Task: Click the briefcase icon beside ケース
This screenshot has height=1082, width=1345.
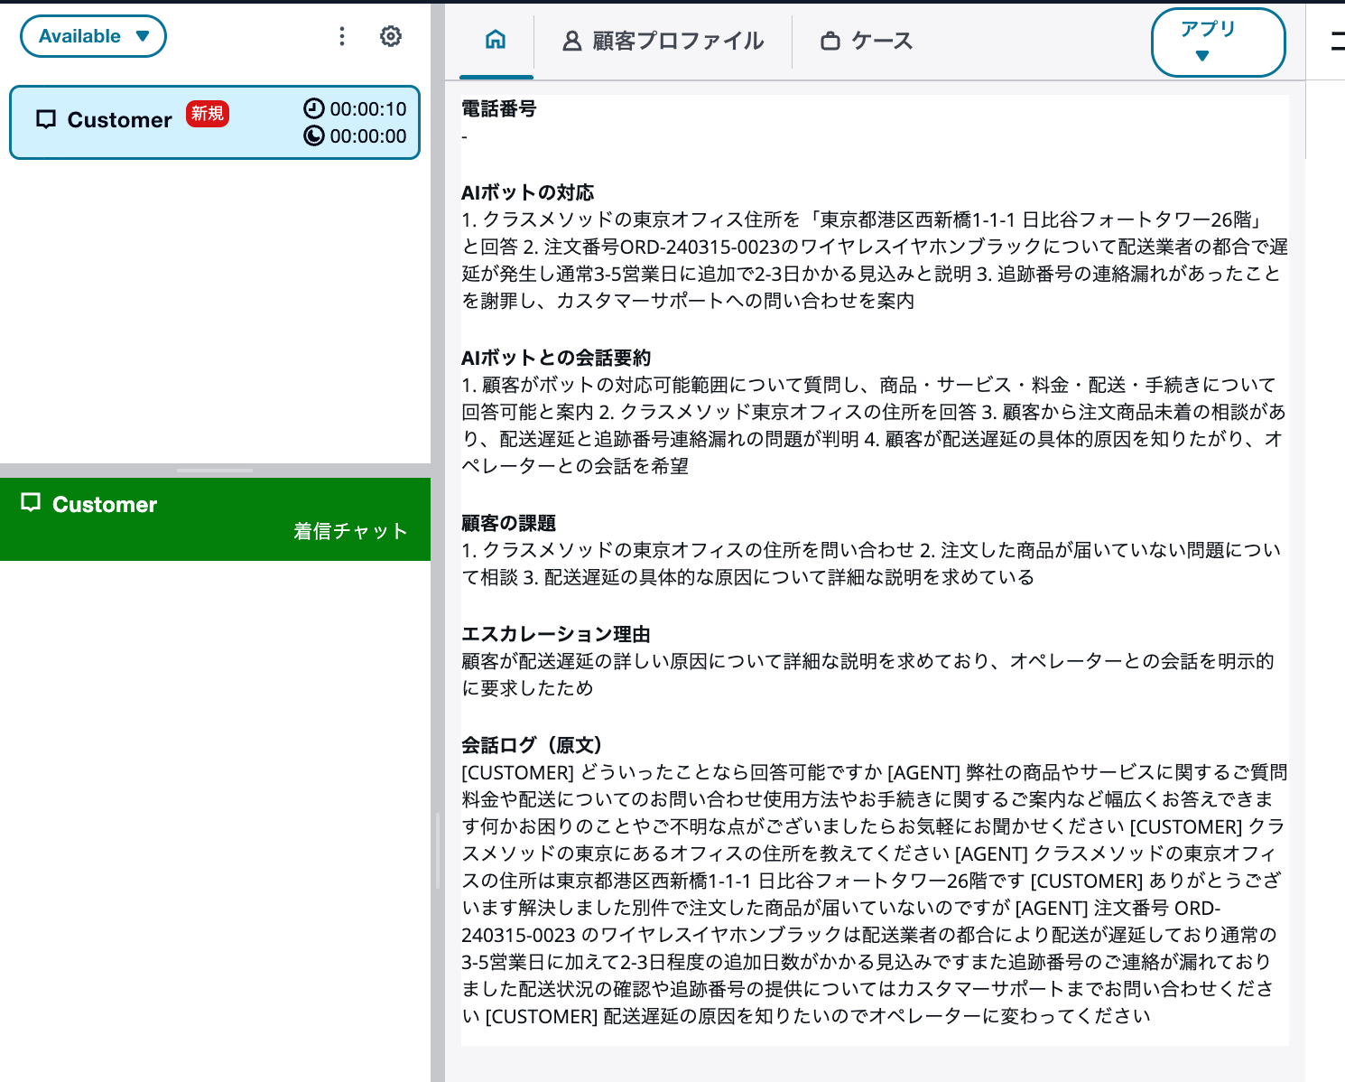Action: [x=830, y=41]
